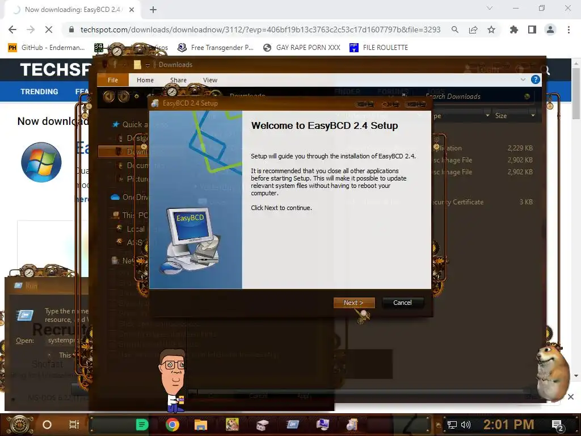
Task: Bookmark page with star icon
Action: point(491,30)
